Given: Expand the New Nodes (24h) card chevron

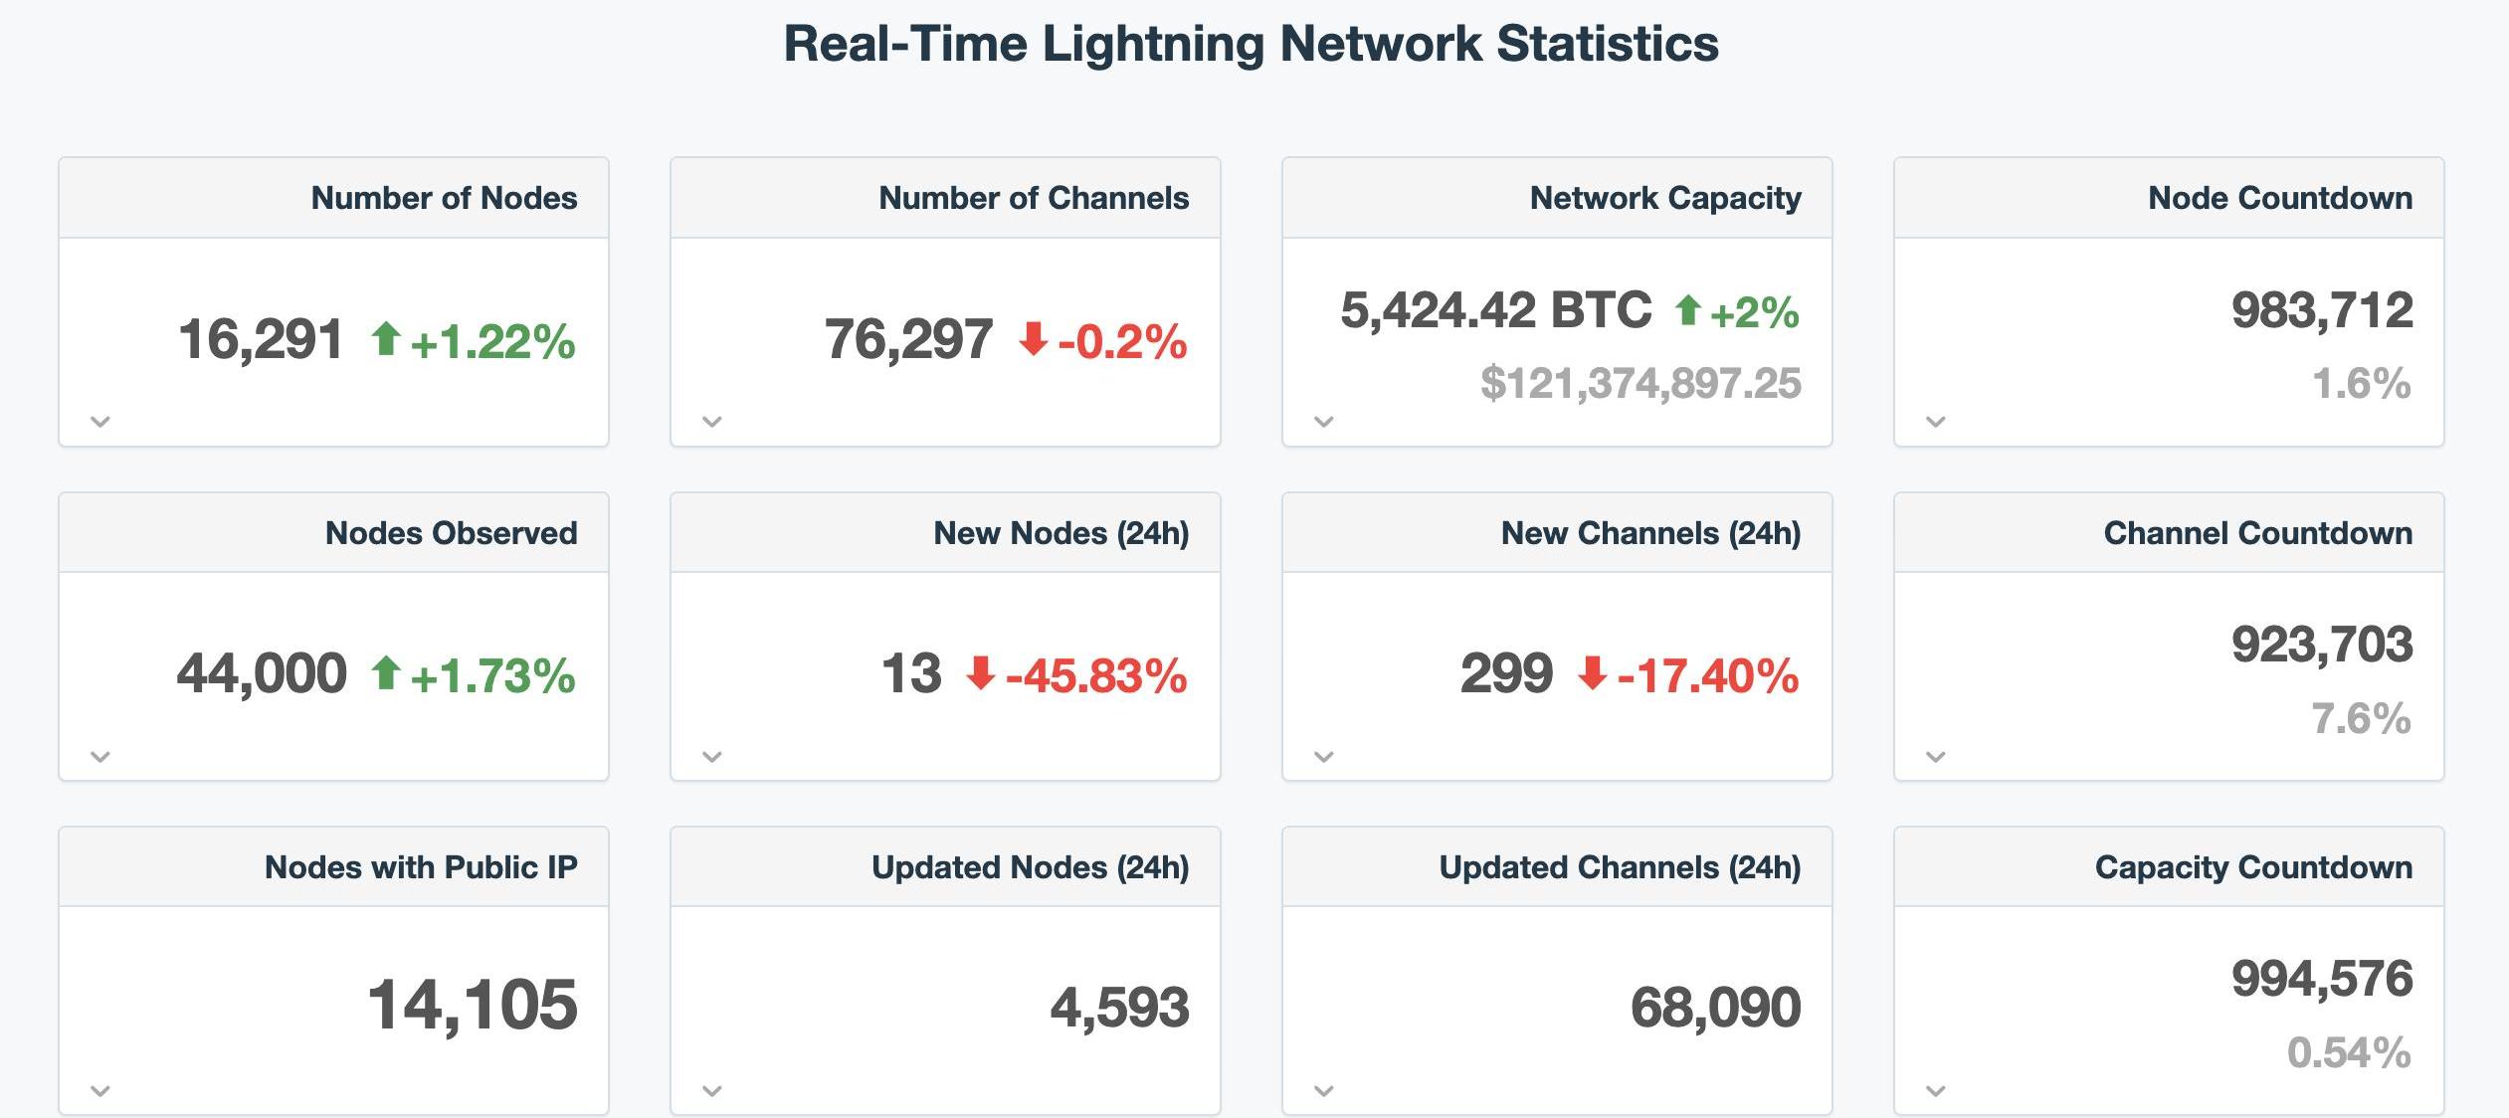Looking at the screenshot, I should [711, 757].
